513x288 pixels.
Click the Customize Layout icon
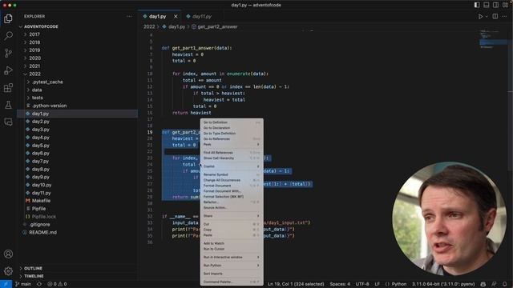click(x=505, y=5)
